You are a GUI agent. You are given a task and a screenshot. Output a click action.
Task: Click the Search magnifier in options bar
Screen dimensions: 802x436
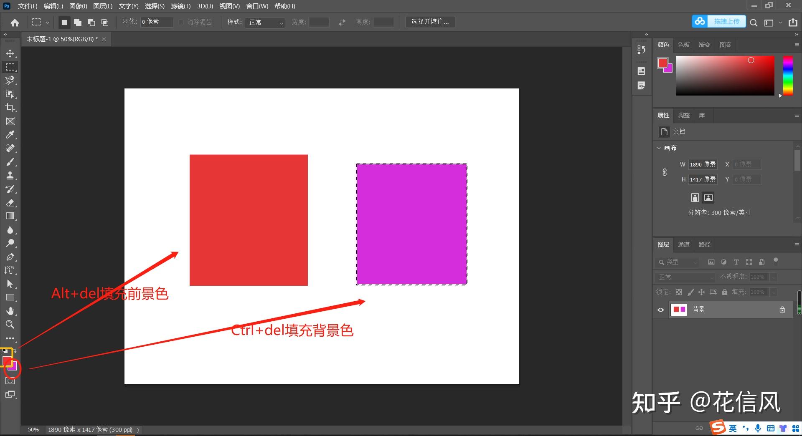754,23
